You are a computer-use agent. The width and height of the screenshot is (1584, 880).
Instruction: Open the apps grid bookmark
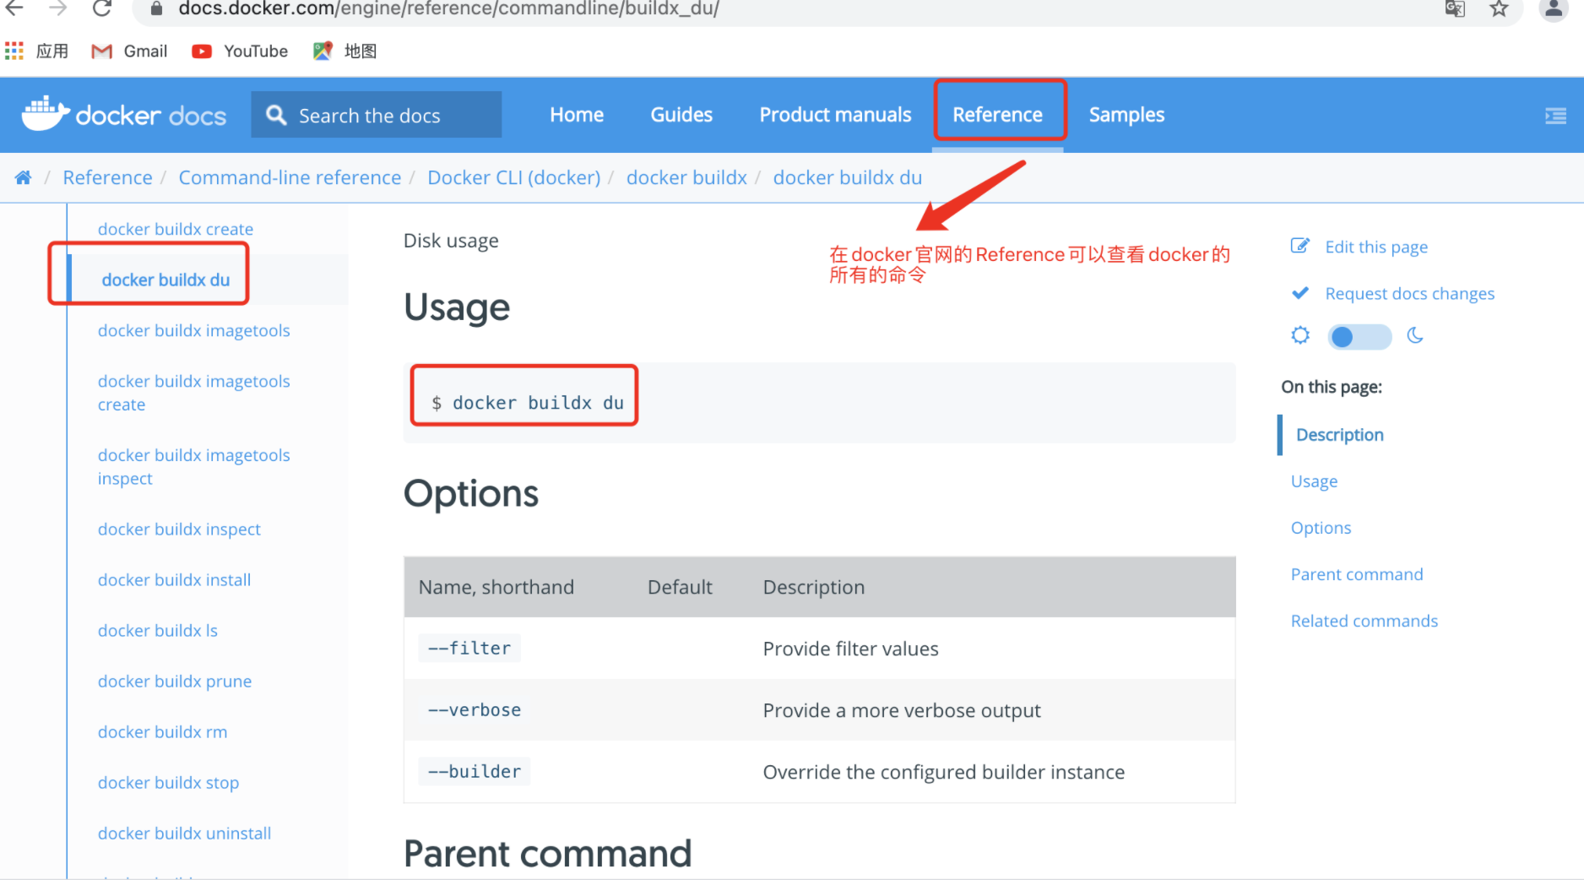coord(14,52)
